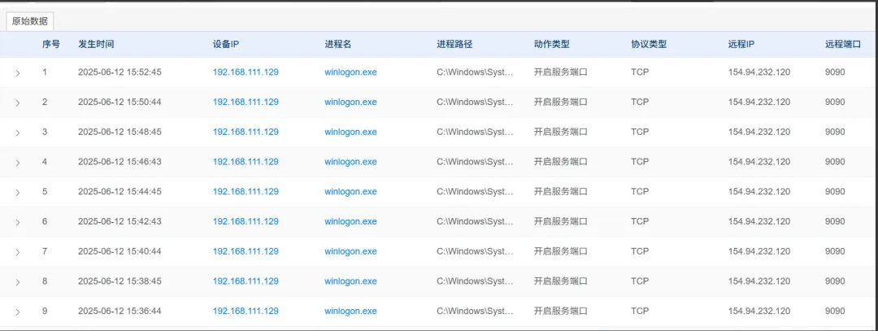The image size is (878, 331).
Task: Select timestamp 2025-06-12 15:50:44
Action: [x=120, y=102]
